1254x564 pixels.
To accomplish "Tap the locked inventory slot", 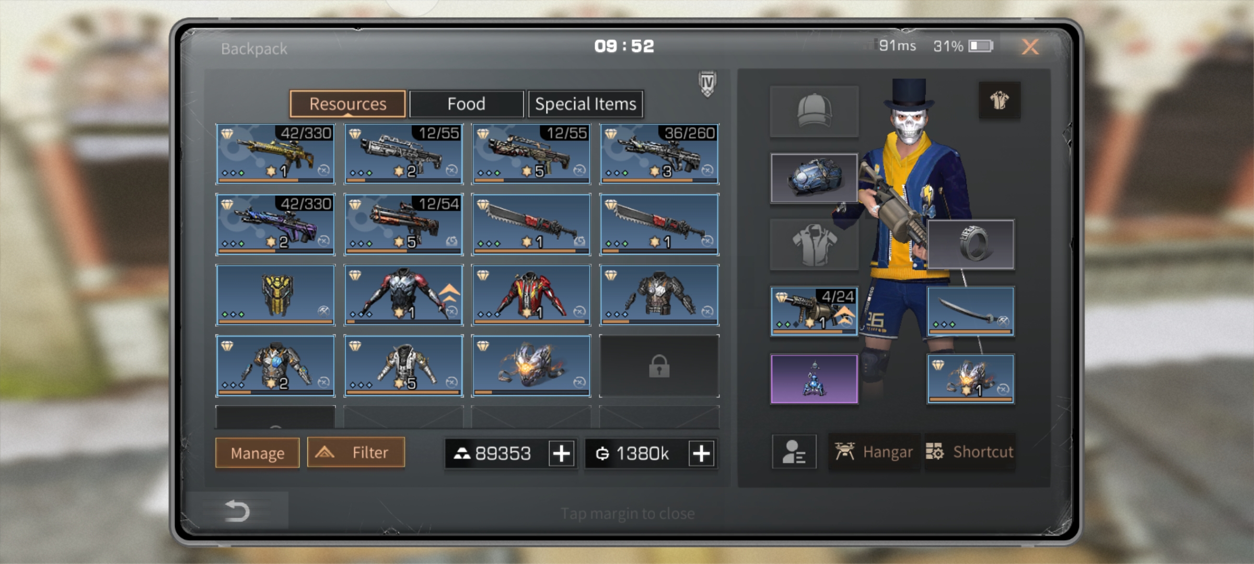I will tap(659, 366).
